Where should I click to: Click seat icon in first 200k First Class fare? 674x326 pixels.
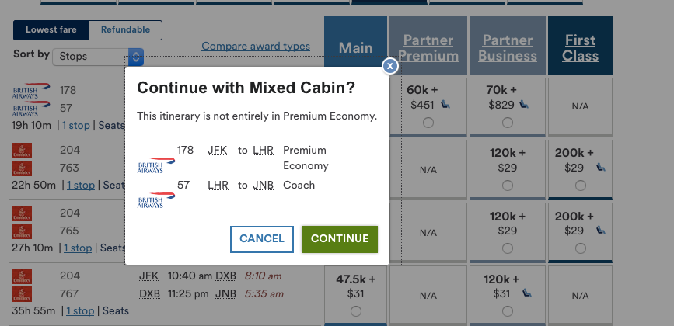(x=601, y=167)
